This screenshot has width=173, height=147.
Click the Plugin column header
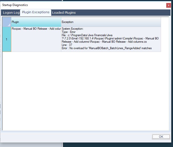[36, 22]
